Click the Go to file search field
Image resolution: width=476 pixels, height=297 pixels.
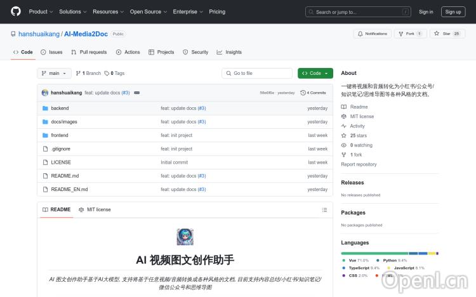(x=257, y=73)
